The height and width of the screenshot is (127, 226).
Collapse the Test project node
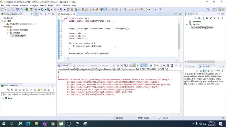pyautogui.click(x=2, y=21)
